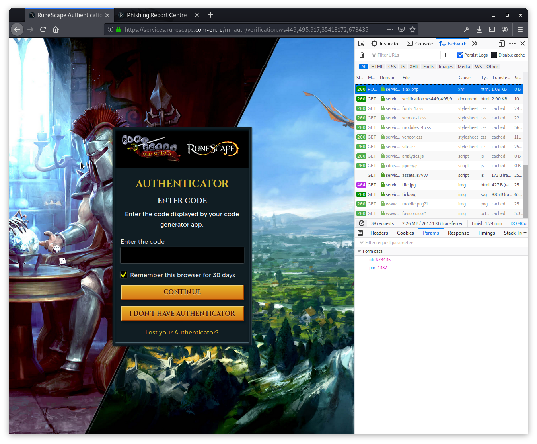Switch to the Console tab
The image size is (537, 444).
coord(420,44)
